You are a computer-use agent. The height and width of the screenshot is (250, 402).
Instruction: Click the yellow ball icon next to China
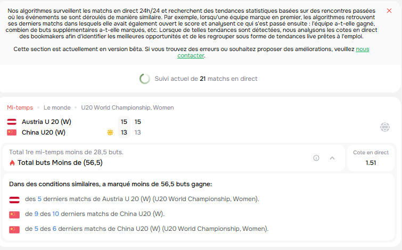(110, 132)
